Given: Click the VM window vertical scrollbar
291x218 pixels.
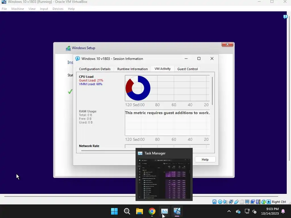Looking at the screenshot, I should pyautogui.click(x=289, y=89).
